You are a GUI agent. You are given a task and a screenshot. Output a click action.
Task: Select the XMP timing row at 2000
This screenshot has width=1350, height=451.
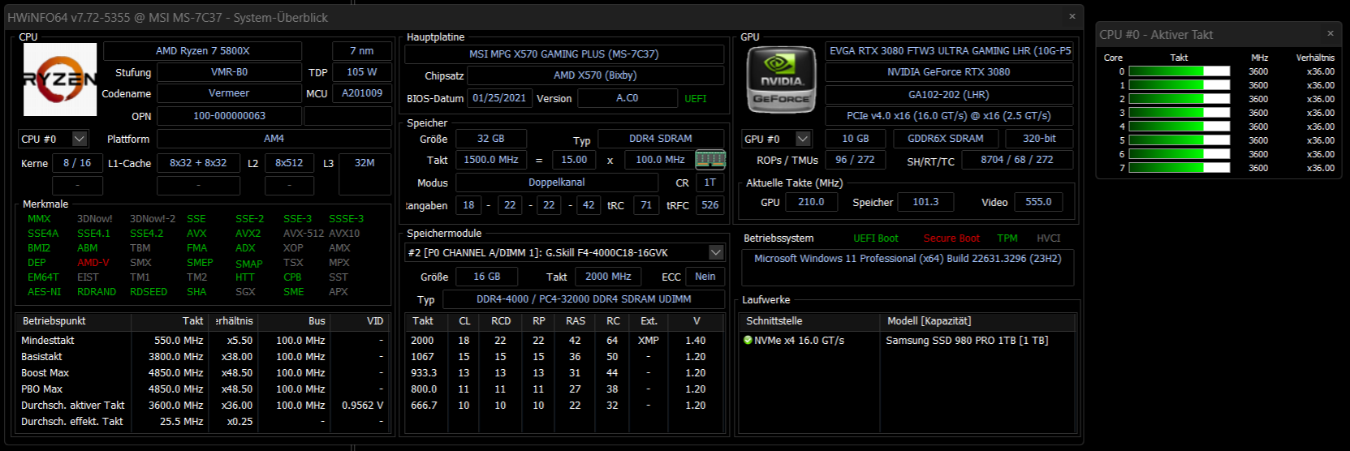tap(564, 341)
